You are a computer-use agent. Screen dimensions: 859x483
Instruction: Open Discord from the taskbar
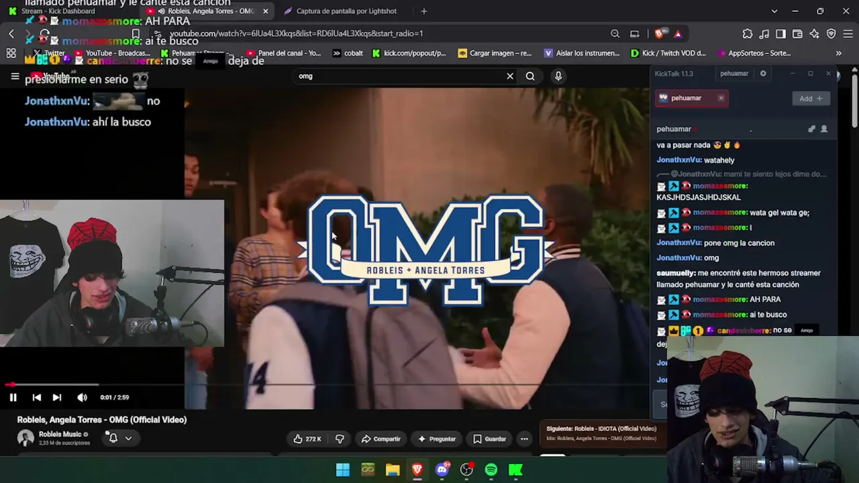tap(442, 470)
